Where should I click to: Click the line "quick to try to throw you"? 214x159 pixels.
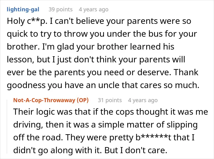(x=102, y=34)
